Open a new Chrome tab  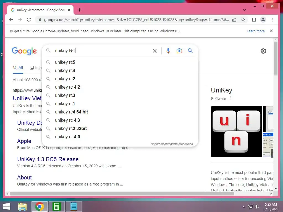[80, 10]
